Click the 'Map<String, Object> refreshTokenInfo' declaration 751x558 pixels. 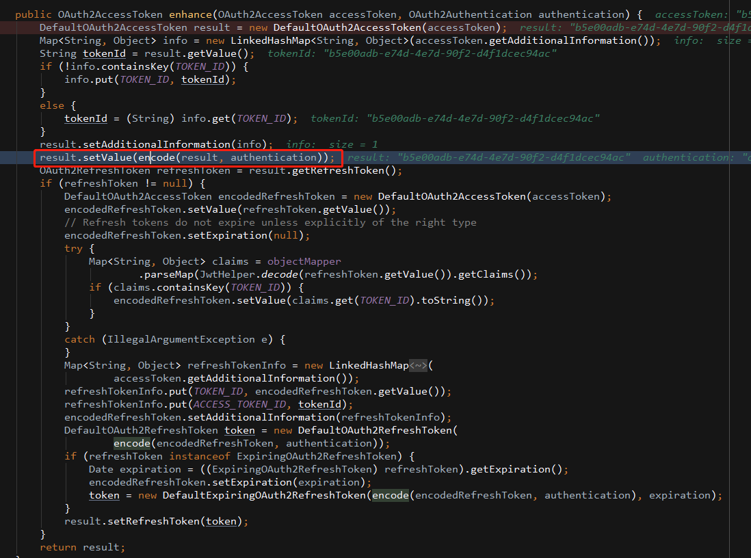pos(248,365)
